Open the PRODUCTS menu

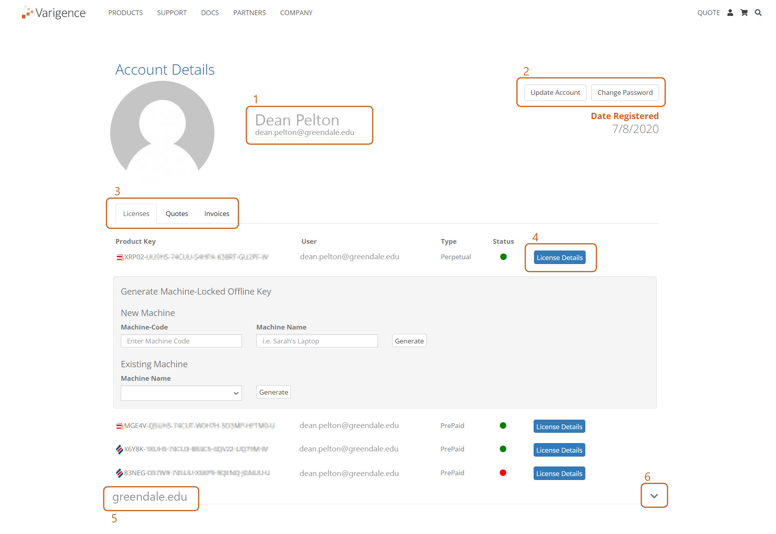click(126, 13)
